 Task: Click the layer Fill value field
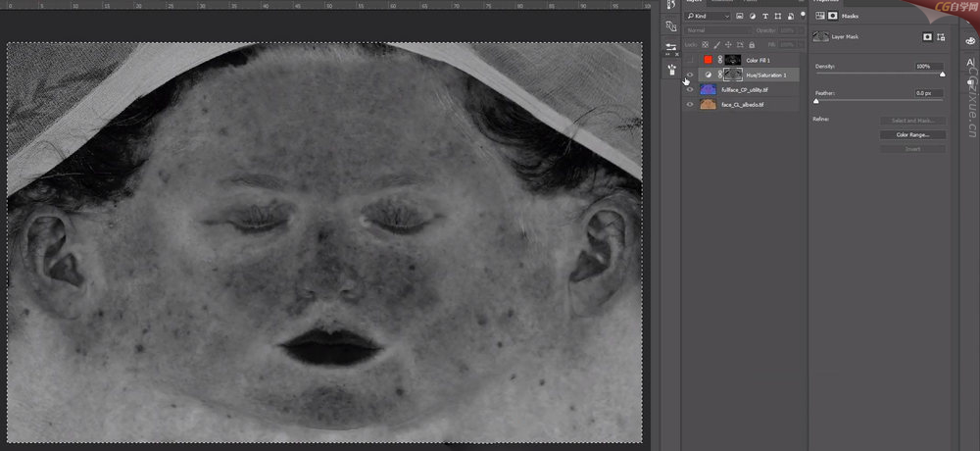pos(788,45)
